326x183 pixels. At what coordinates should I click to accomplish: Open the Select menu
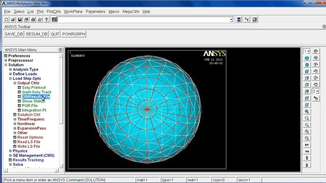click(19, 12)
